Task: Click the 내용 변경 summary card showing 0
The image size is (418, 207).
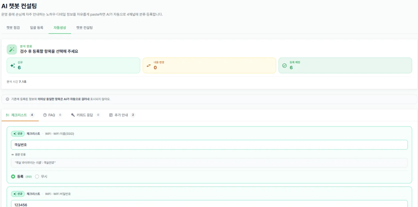Action: click(x=209, y=65)
